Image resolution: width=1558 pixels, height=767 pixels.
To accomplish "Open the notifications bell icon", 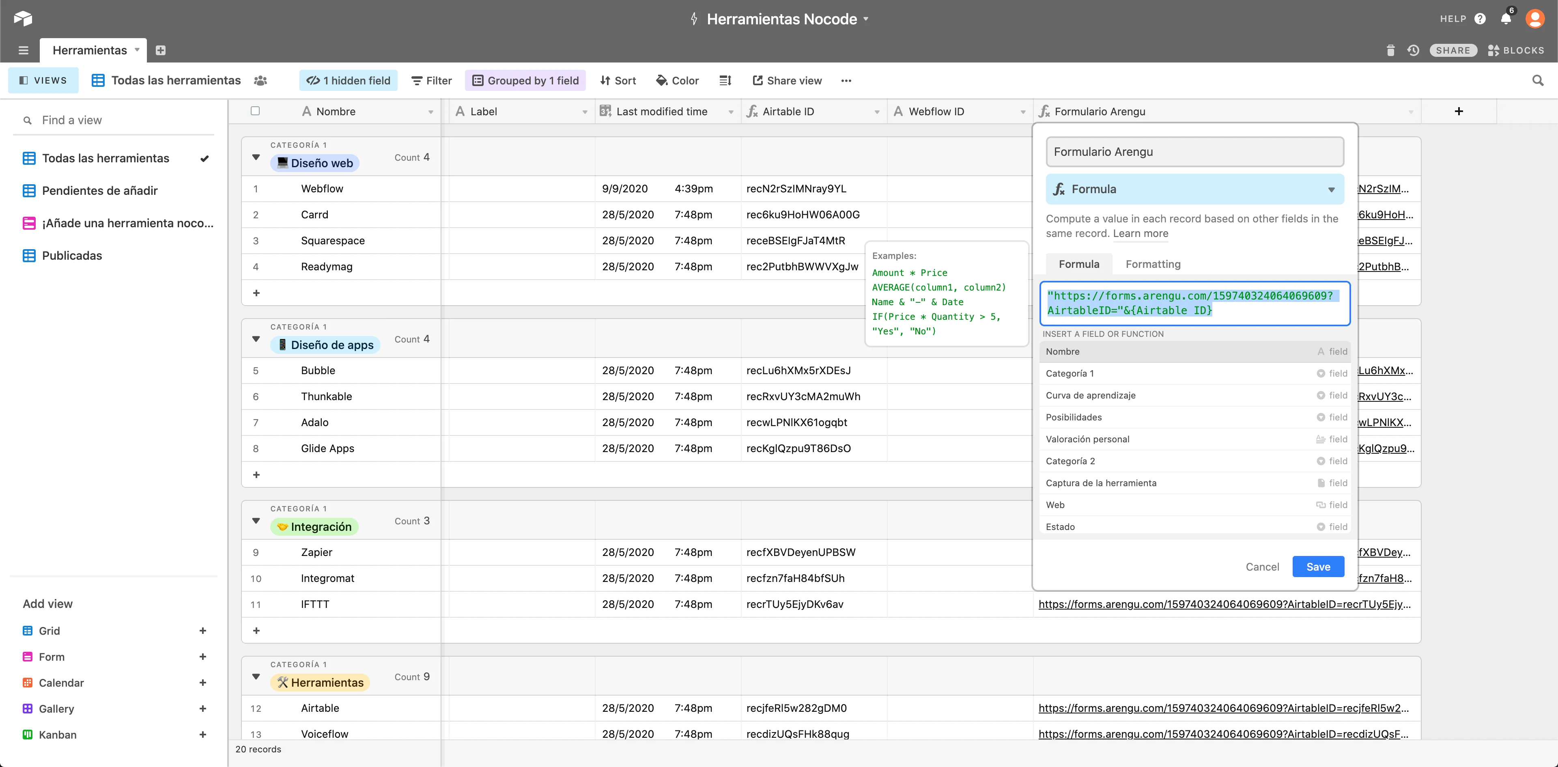I will [1505, 19].
